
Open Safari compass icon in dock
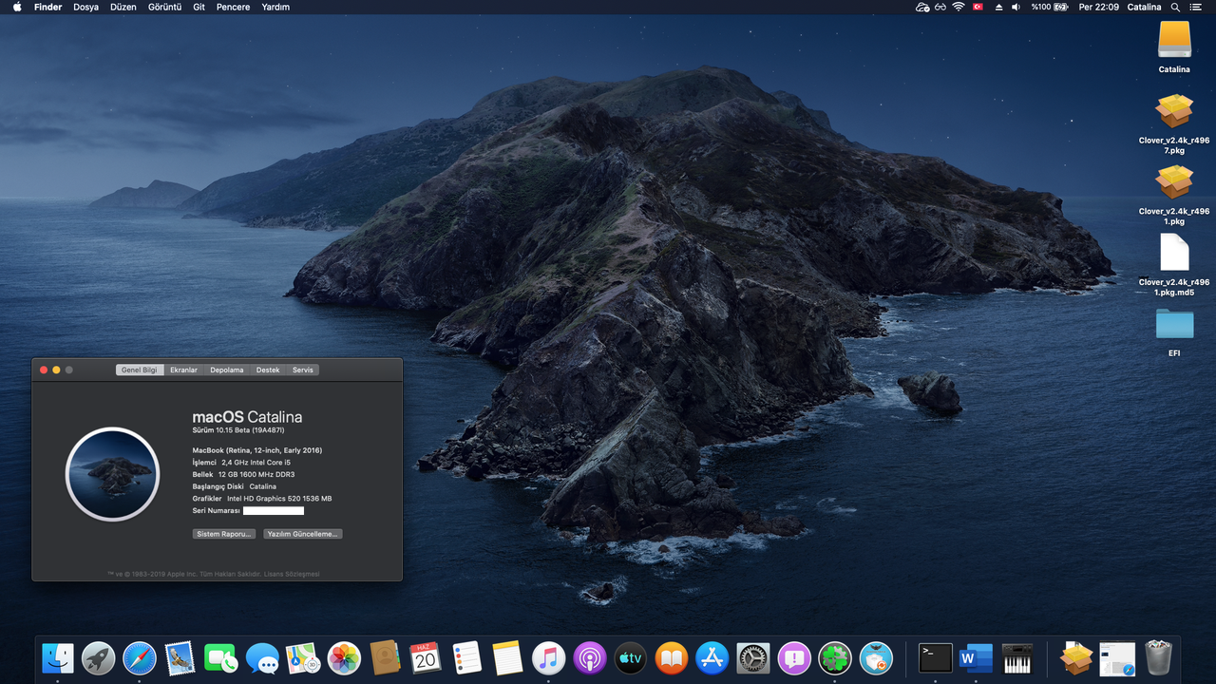(140, 657)
